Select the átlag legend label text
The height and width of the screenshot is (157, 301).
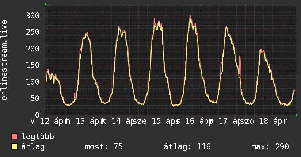click(33, 147)
